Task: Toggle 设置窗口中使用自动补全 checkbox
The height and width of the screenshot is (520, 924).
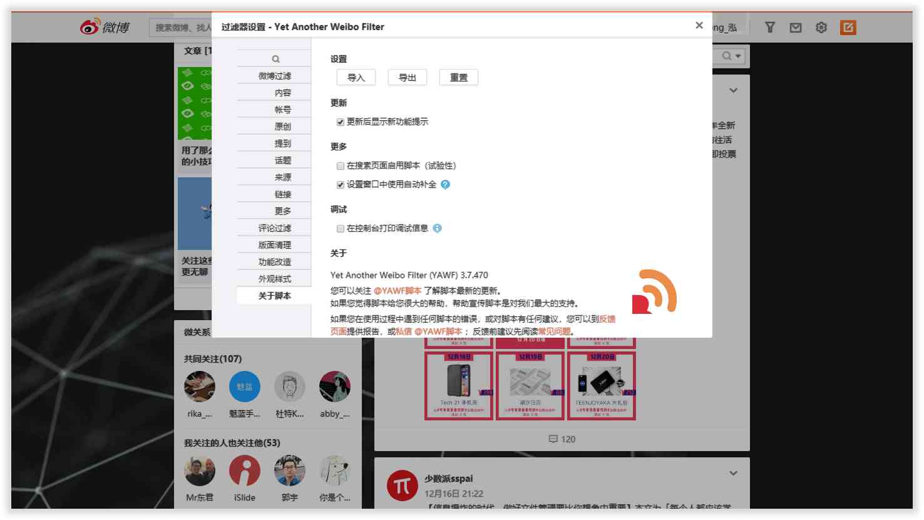Action: point(341,185)
